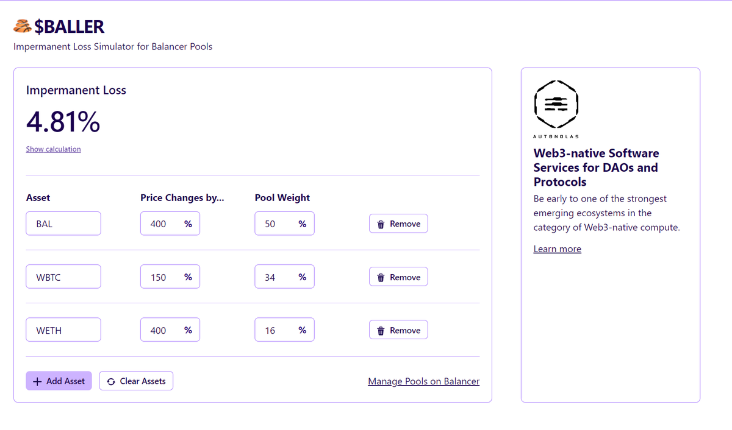Focus BAL price change field showing 400
Screen dimensions: 732x430
click(170, 224)
